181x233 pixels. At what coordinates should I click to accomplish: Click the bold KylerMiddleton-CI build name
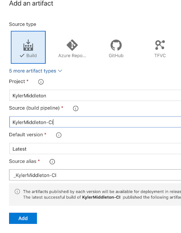click(x=101, y=197)
